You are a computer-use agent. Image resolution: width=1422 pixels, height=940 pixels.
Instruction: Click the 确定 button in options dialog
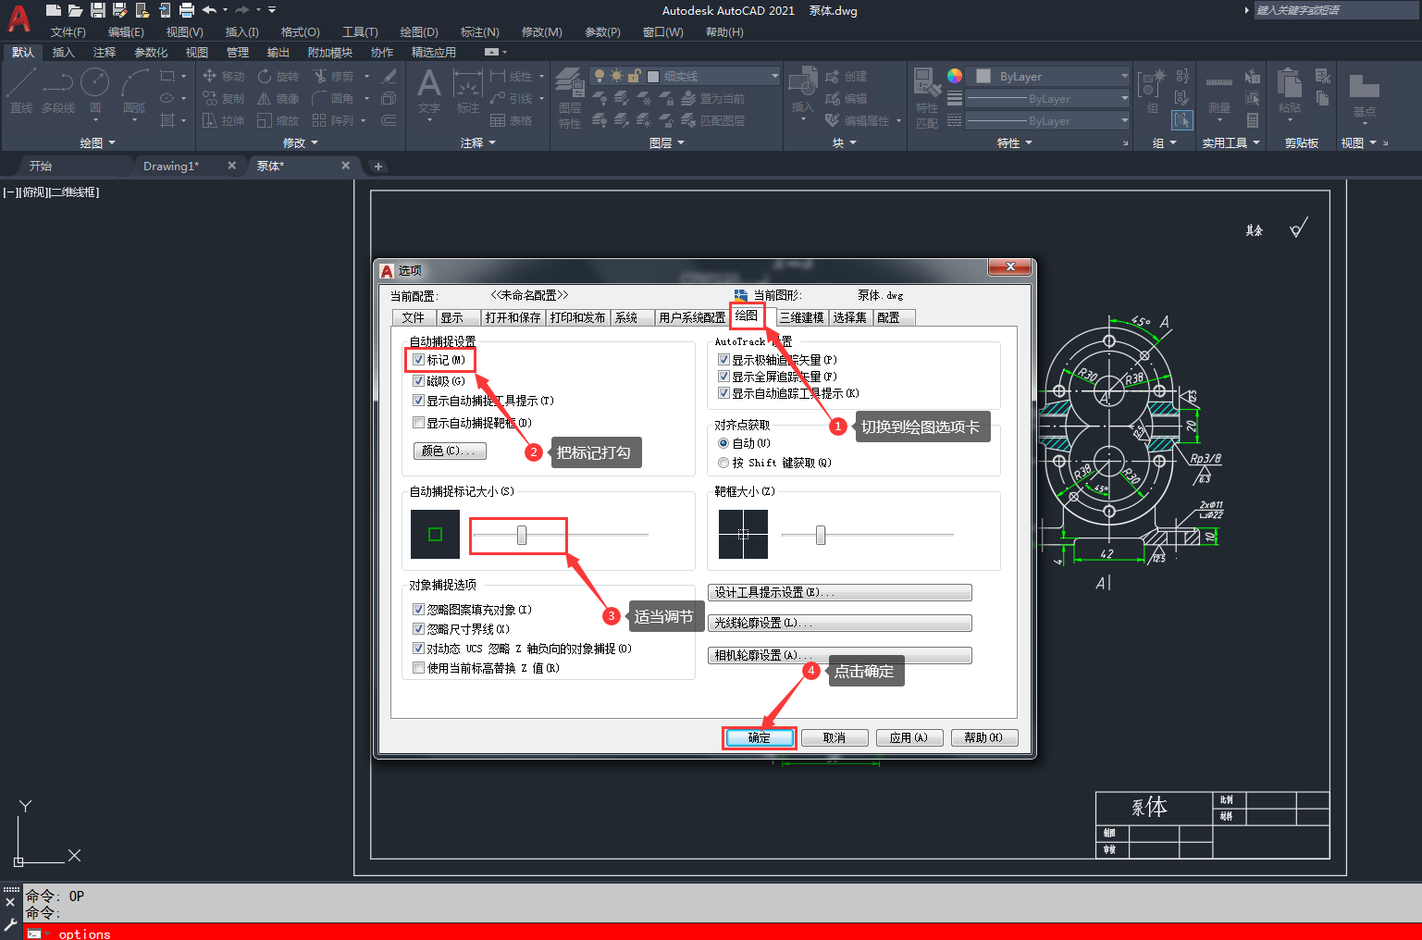click(x=760, y=737)
